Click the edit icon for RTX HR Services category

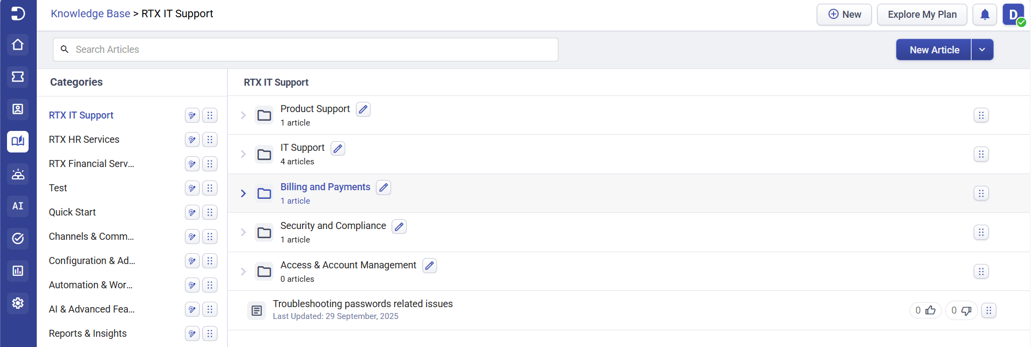pos(192,140)
